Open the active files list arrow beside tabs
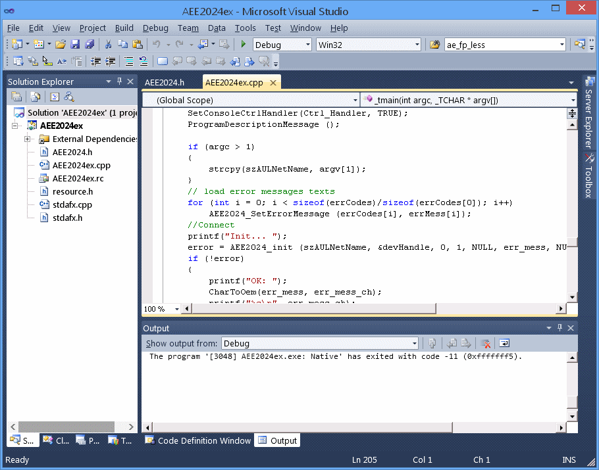599x470 pixels. [x=571, y=82]
